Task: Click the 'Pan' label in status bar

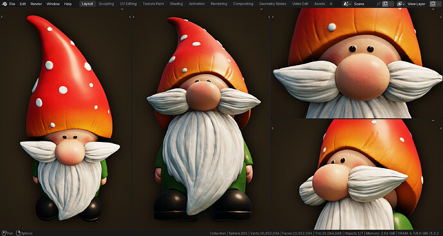Action: tap(10, 233)
